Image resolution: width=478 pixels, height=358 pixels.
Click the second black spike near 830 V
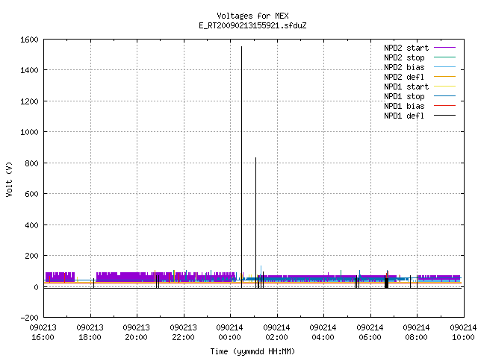tap(255, 222)
